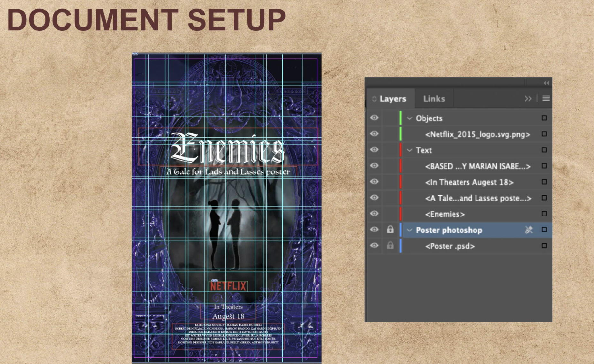Select the A Tale...and Lasses poste layer item

(478, 198)
